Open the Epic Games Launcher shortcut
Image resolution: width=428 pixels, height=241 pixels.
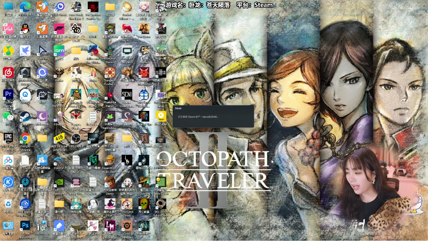(8, 138)
